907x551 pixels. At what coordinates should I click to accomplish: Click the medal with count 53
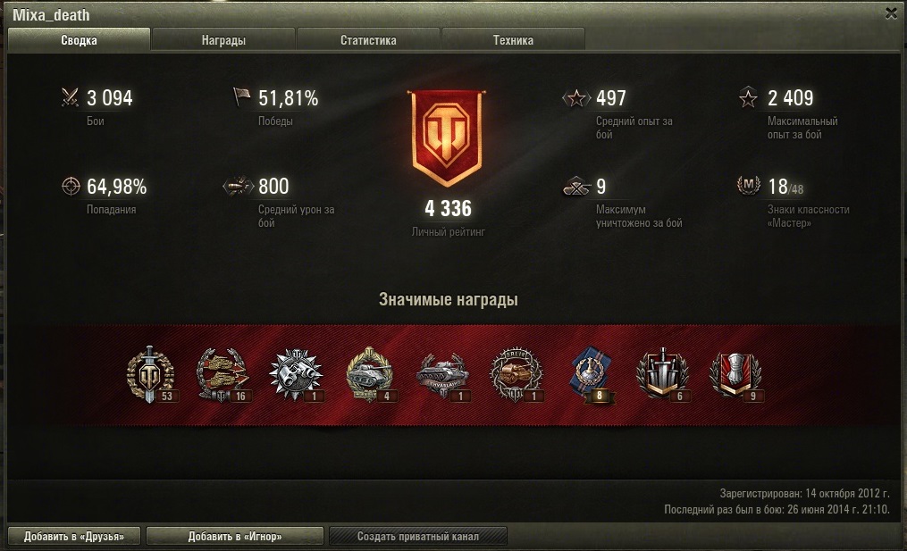click(150, 375)
